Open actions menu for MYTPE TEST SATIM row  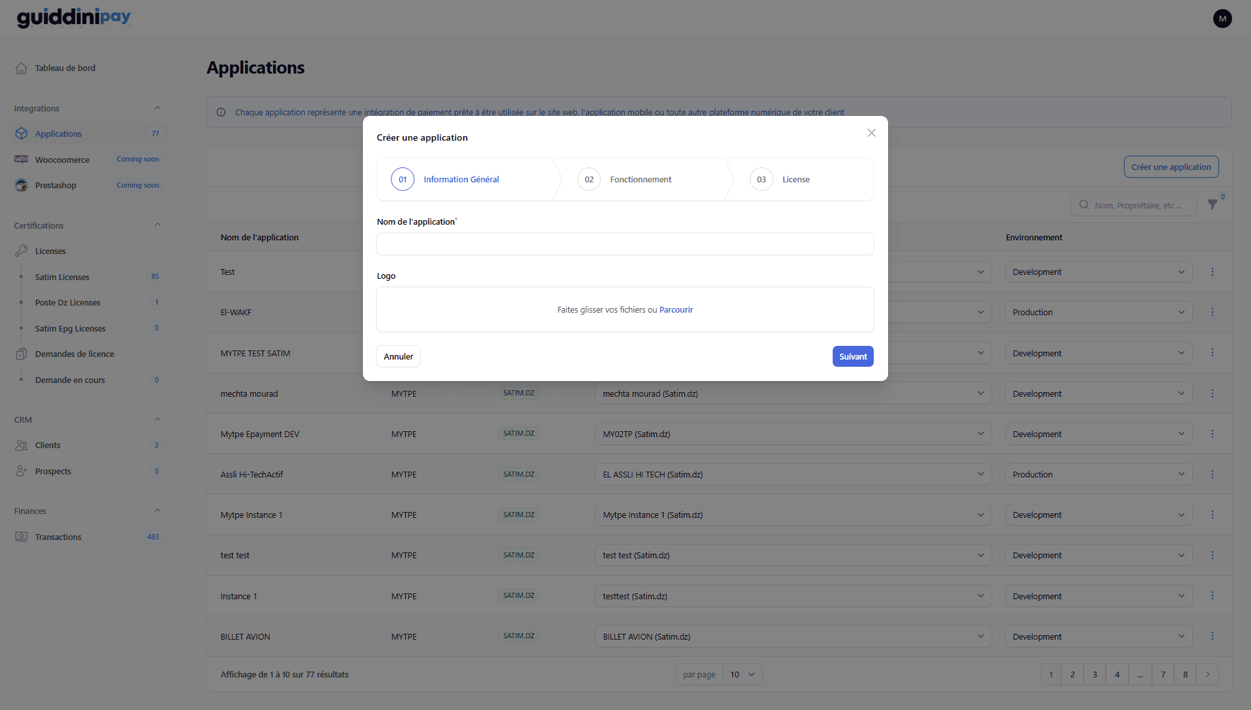[1213, 352]
